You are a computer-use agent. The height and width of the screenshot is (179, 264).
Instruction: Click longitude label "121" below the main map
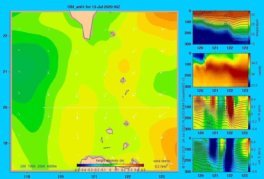[94, 177]
